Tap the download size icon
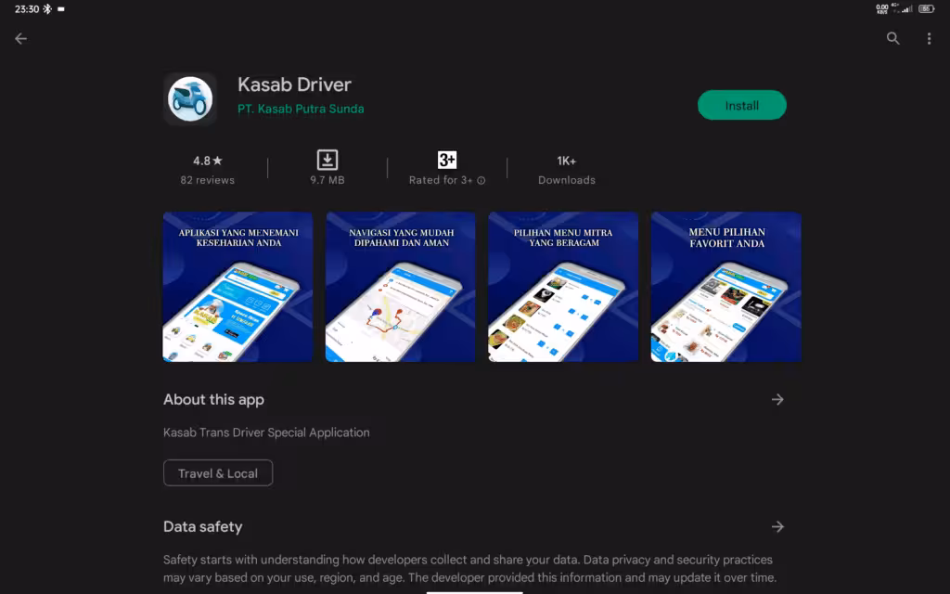The height and width of the screenshot is (594, 950). (327, 160)
